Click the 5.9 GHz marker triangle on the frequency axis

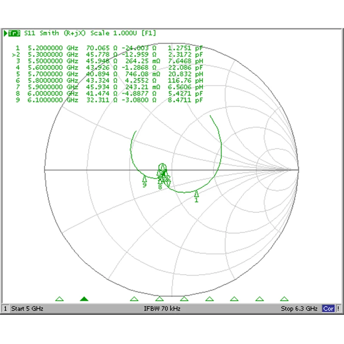[x=234, y=299]
